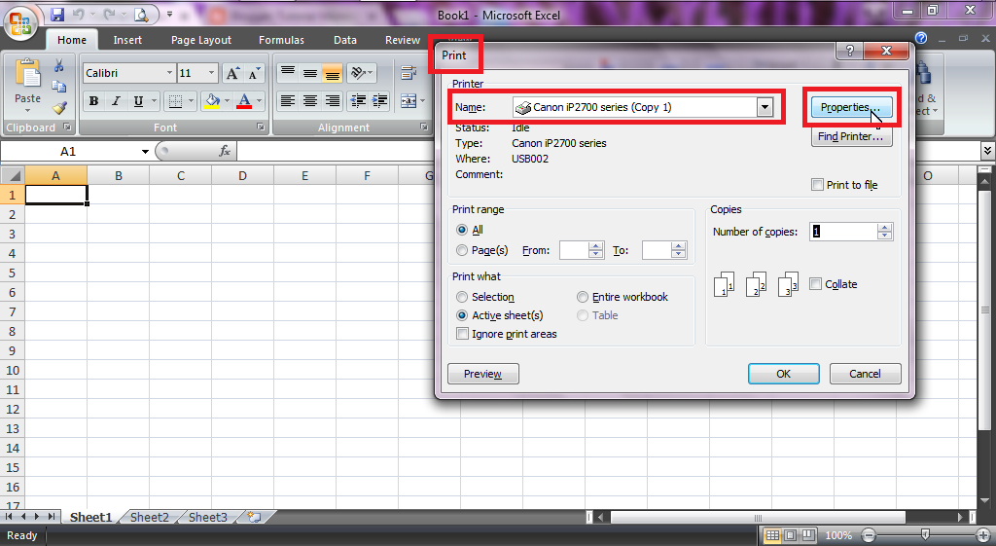The width and height of the screenshot is (996, 546).
Task: Confirm printing with OK button
Action: click(x=783, y=374)
